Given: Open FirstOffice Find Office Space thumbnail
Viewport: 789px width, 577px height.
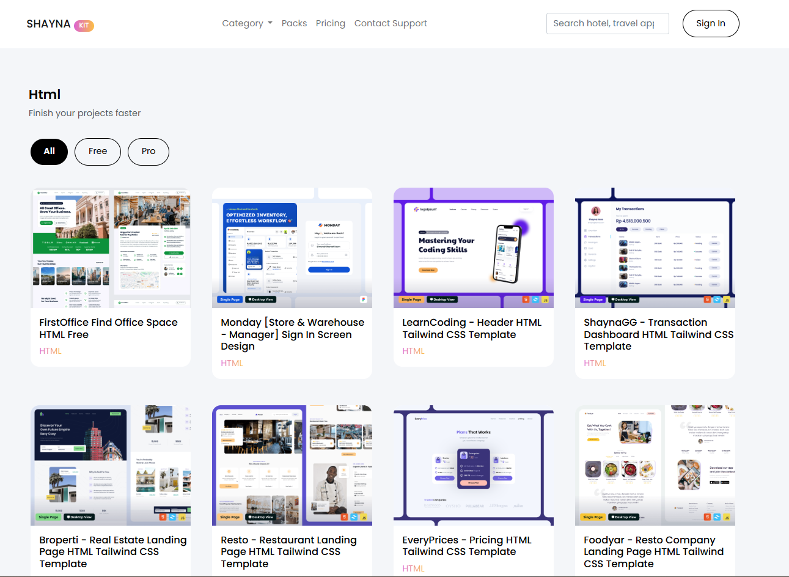Looking at the screenshot, I should tap(111, 248).
